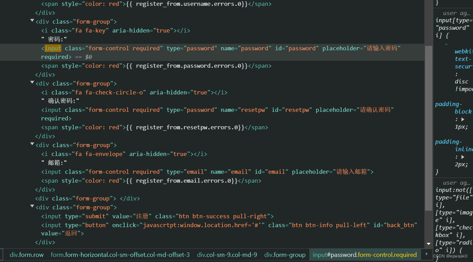Expand the padding-inline shorthand triangle in Styles
473x262 pixels.
pyautogui.click(x=463, y=157)
